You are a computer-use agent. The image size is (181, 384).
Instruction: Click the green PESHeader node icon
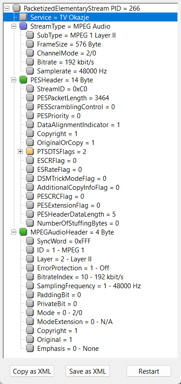23,80
